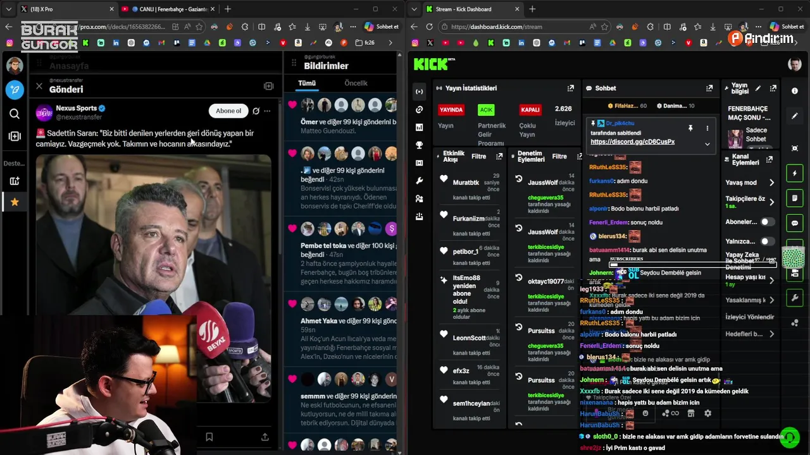Switch to the Öncelik notifications tab
This screenshot has height=455, width=810.
[x=356, y=83]
